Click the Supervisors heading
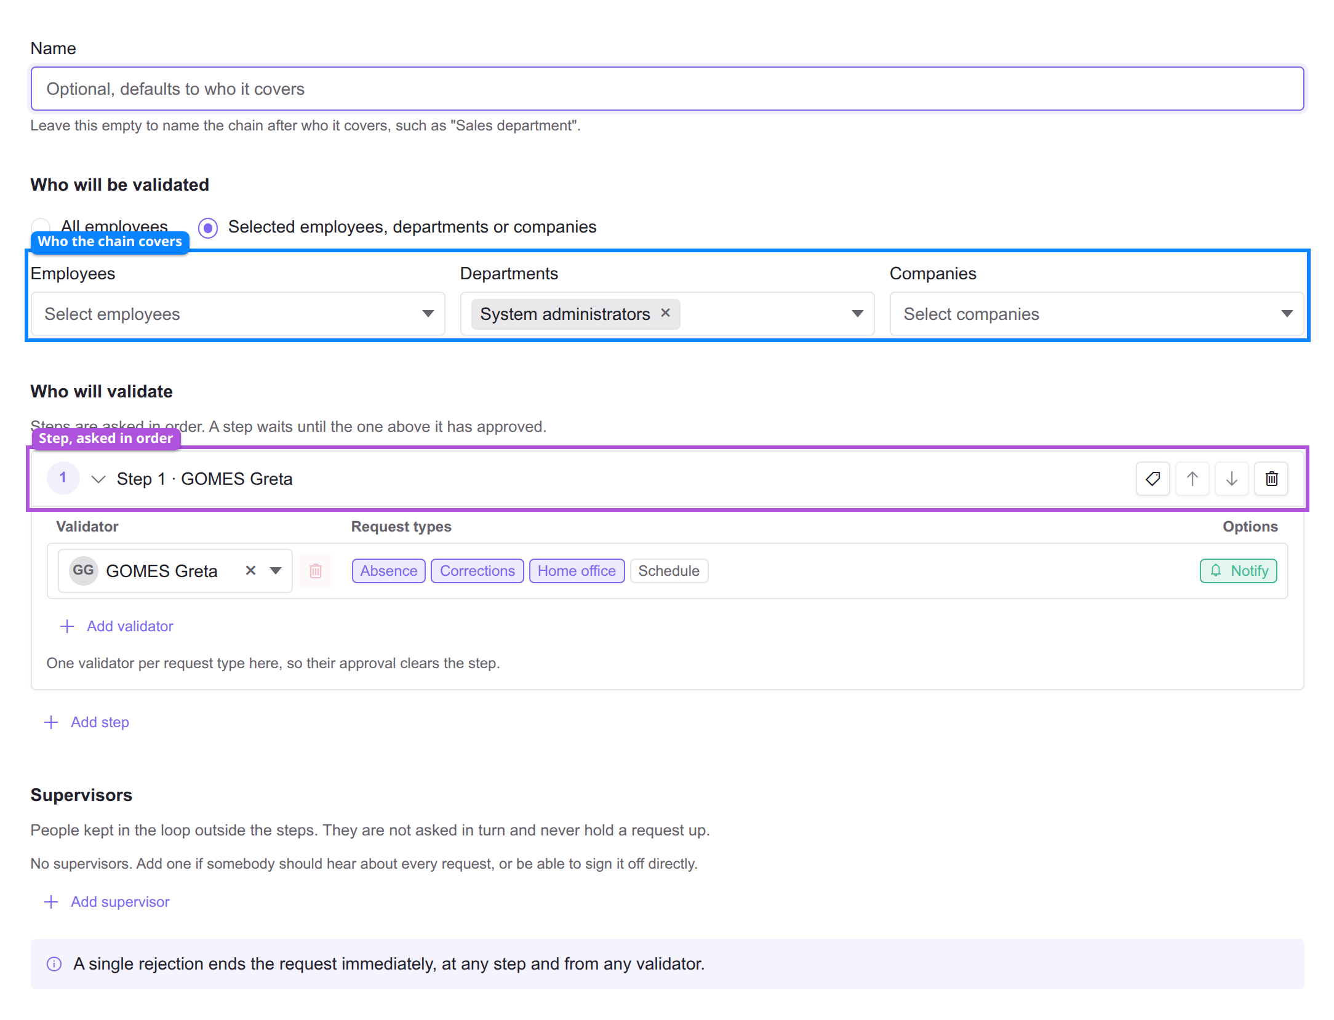 coord(81,795)
